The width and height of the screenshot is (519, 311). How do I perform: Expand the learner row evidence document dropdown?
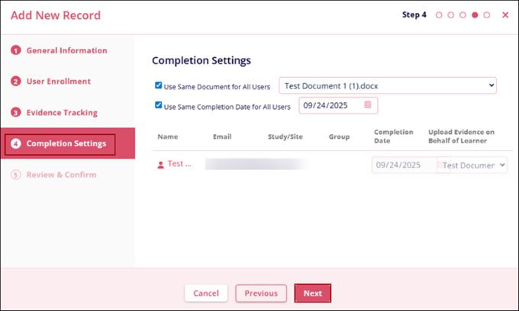pos(473,165)
